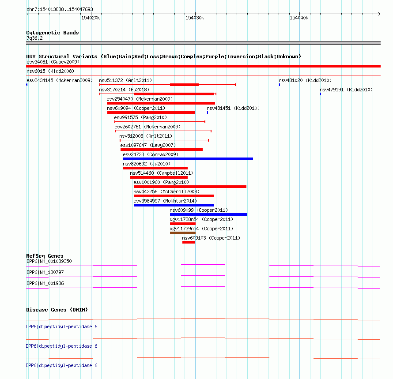Open dgv11738n54 (Cooper2011) label

click(201, 219)
